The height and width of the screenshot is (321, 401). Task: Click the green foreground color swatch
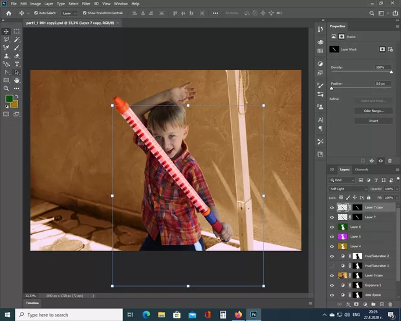pyautogui.click(x=9, y=99)
